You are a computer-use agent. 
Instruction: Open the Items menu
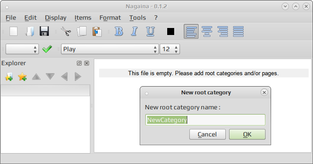click(x=83, y=17)
